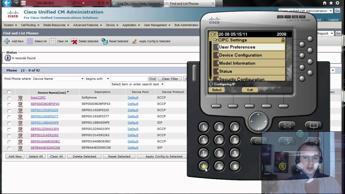Image resolution: width=345 pixels, height=194 pixels.
Task: Open the Navigation dropdown at top right
Action: coord(306,11)
